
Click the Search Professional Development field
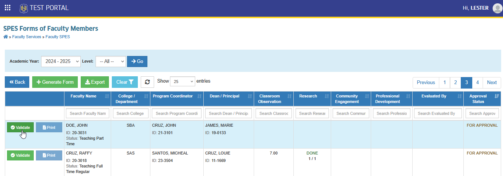point(392,113)
